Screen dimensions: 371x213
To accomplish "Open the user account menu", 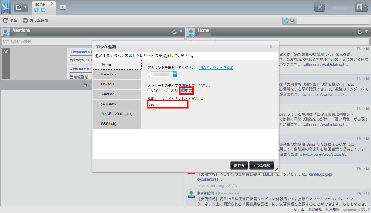I will [x=360, y=7].
